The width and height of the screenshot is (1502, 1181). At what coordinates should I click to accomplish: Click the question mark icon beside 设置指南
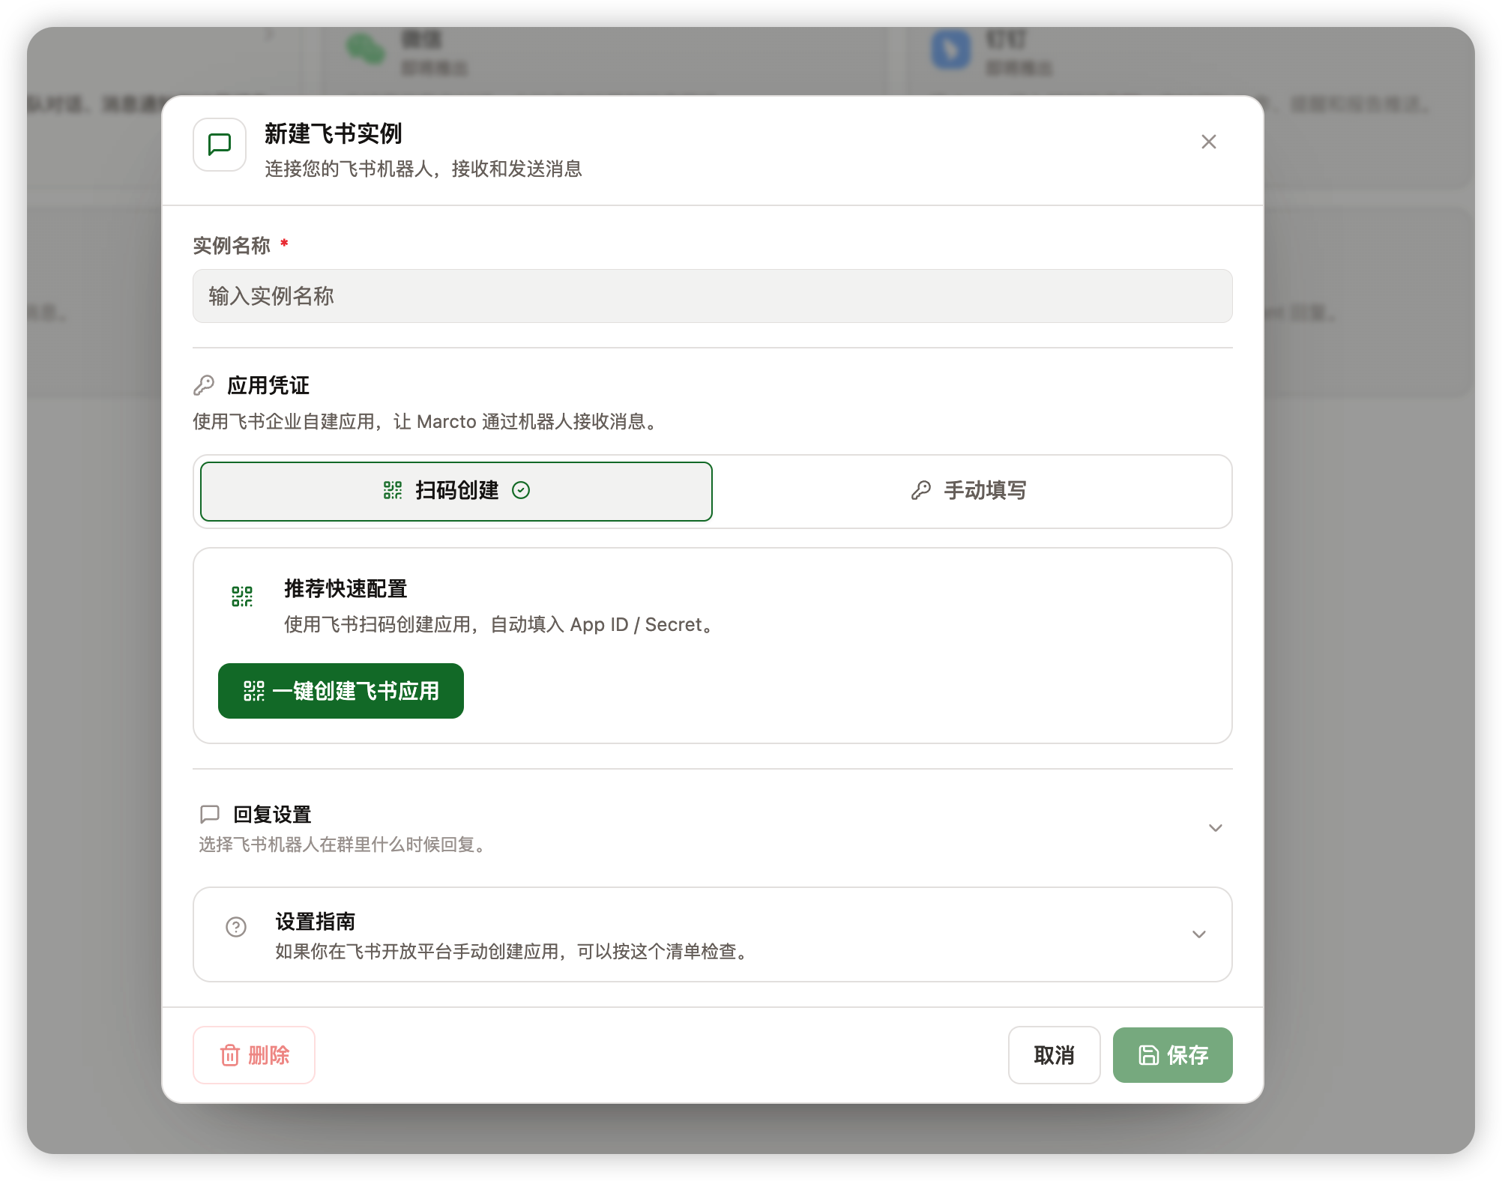tap(236, 927)
